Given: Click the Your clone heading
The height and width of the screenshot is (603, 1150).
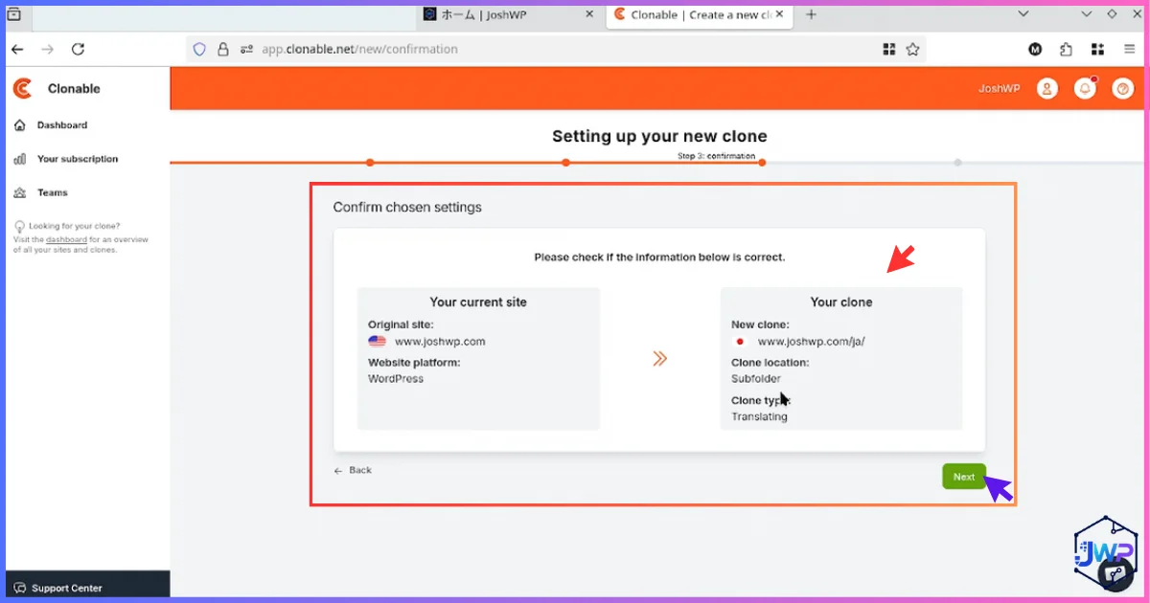Looking at the screenshot, I should pos(841,301).
